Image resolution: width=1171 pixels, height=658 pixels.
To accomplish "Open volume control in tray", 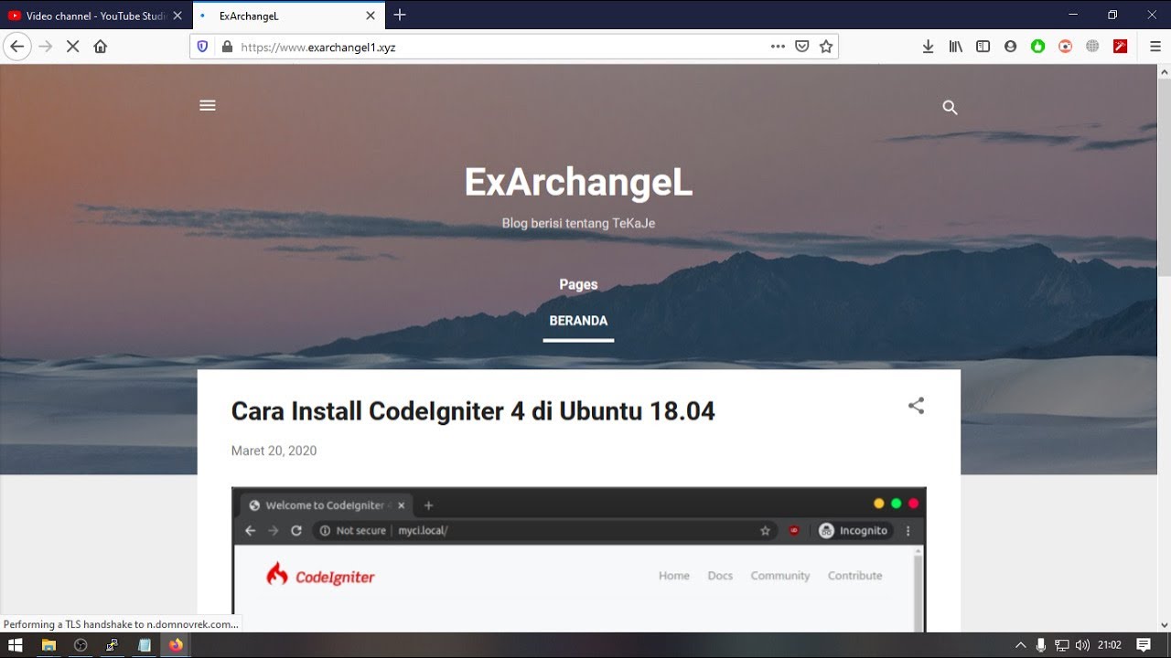I will (1082, 645).
